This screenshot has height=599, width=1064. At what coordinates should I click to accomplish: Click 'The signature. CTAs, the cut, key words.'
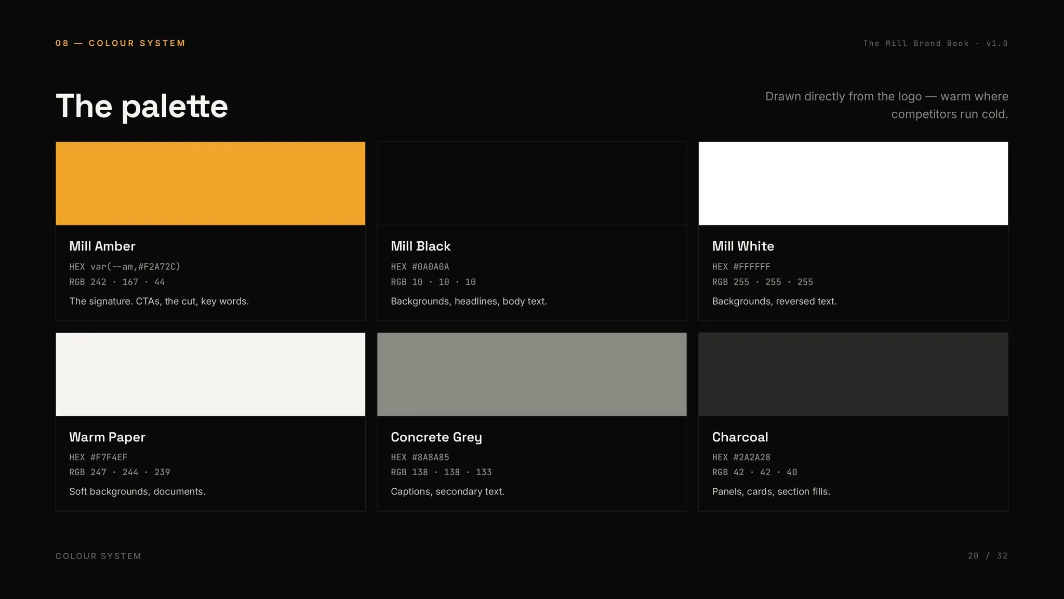coord(159,302)
